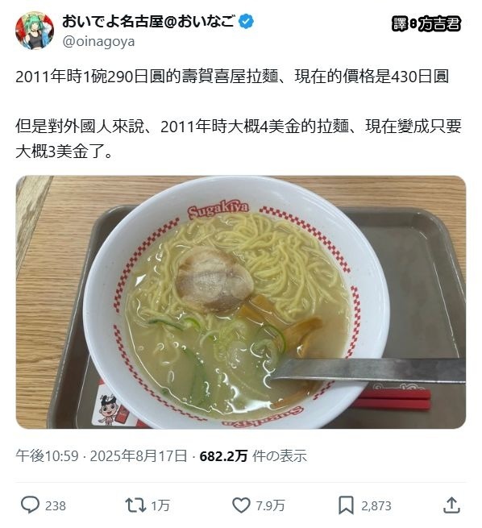Screen dimensions: 482x528
Task: Like the post with heart icon
Action: coord(241,505)
